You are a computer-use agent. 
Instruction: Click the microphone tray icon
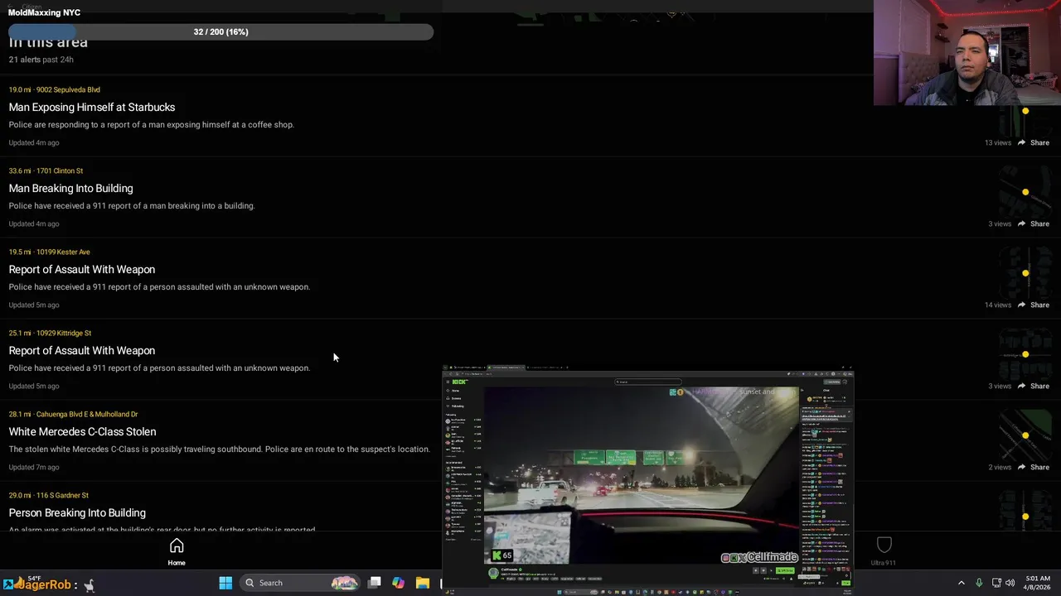[979, 583]
